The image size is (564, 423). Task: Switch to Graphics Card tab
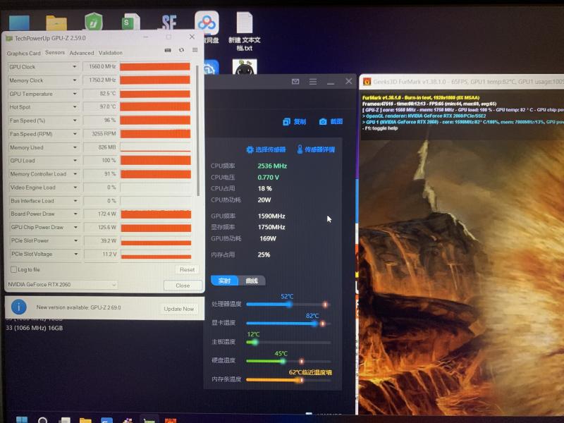[24, 54]
